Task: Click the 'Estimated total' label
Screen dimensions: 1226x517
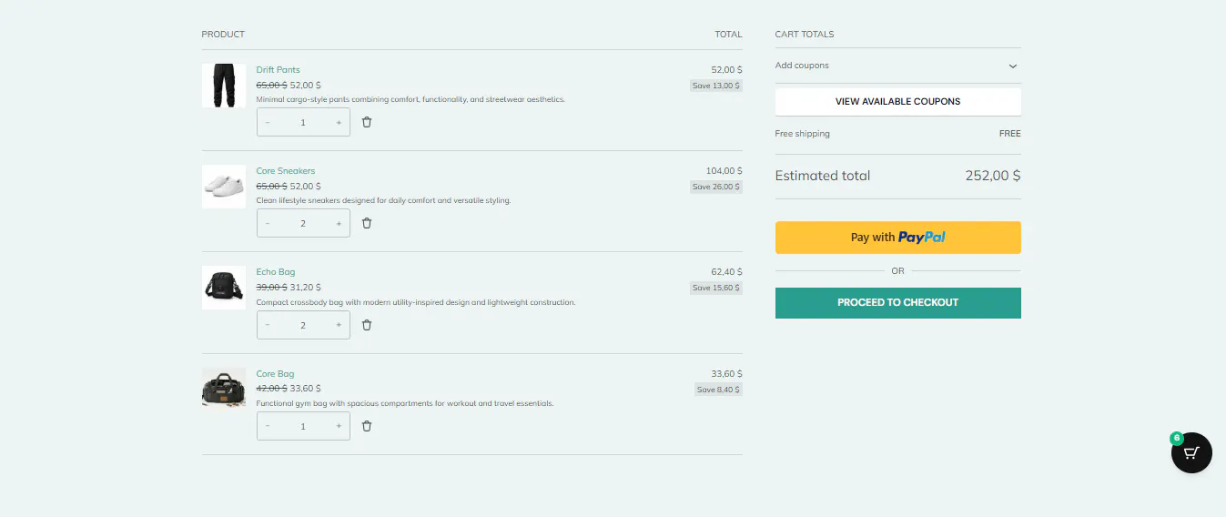Action: pos(823,176)
